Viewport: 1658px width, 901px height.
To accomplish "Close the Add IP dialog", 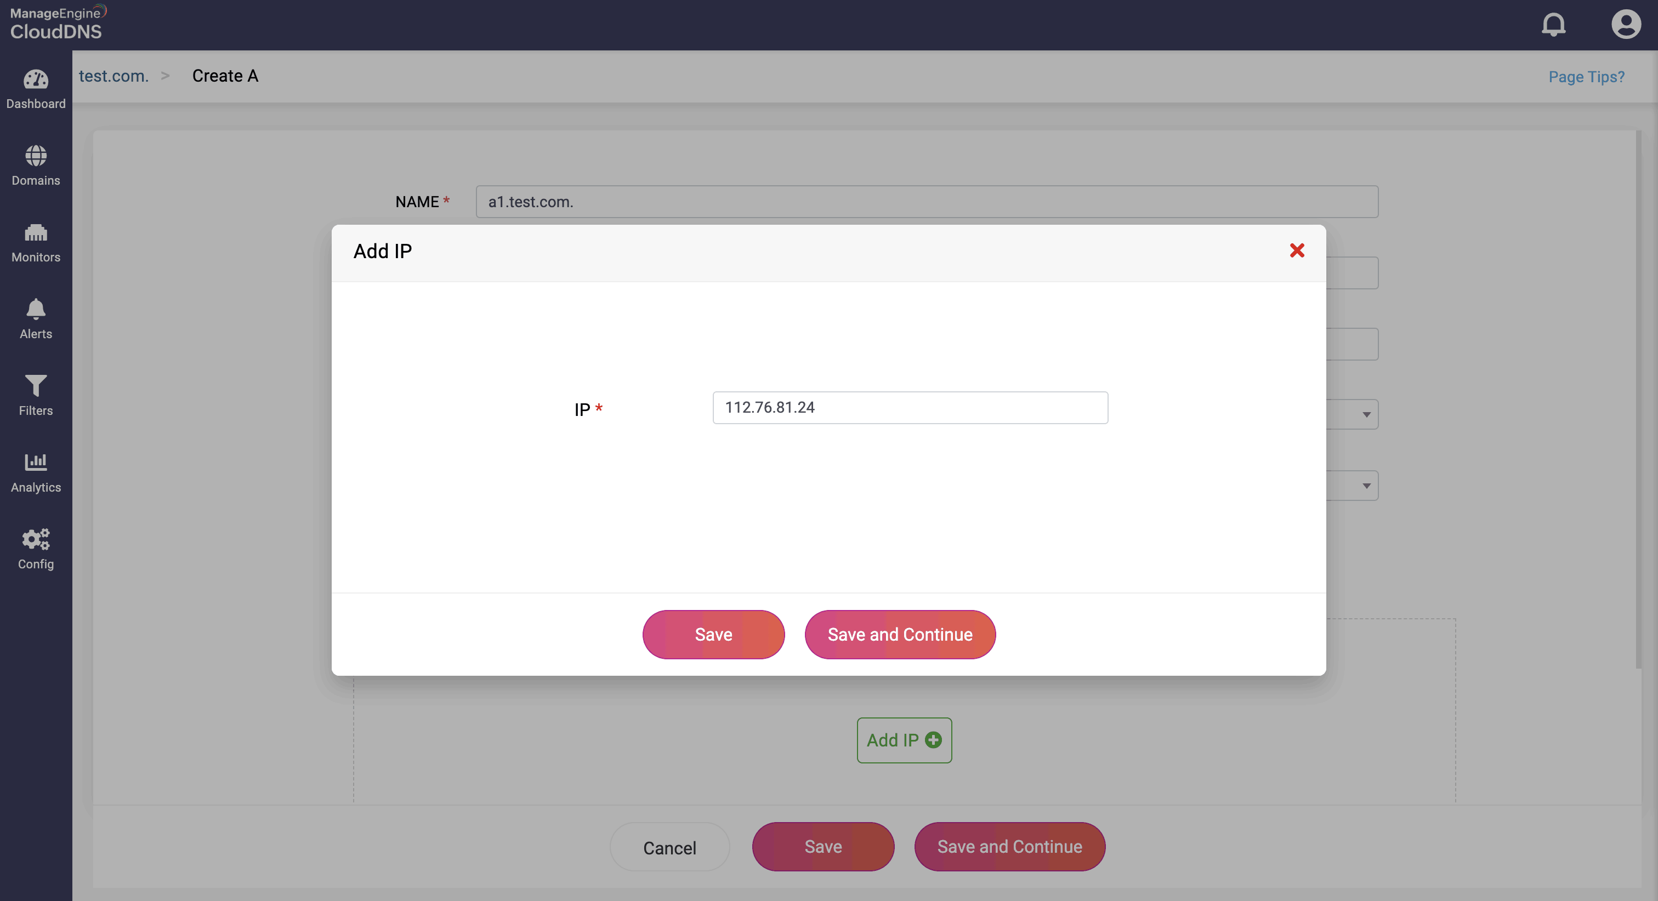I will coord(1296,250).
